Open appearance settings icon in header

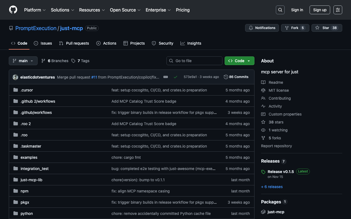coord(338,10)
